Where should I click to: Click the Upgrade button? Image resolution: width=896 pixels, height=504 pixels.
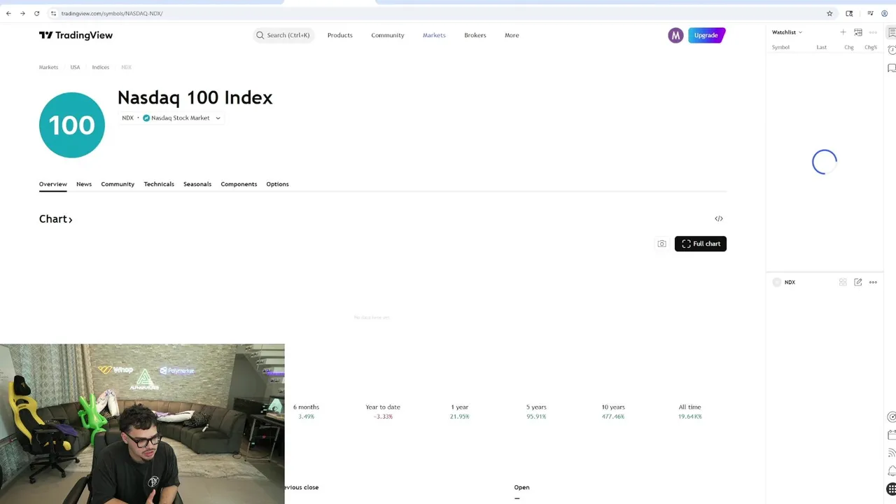(x=706, y=35)
